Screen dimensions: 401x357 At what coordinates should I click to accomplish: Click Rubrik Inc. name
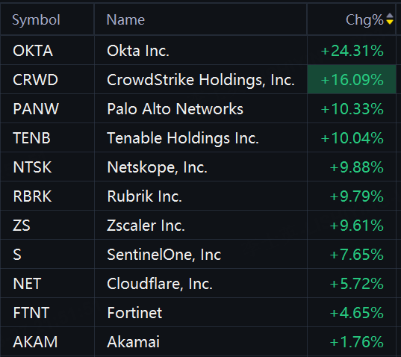(144, 196)
